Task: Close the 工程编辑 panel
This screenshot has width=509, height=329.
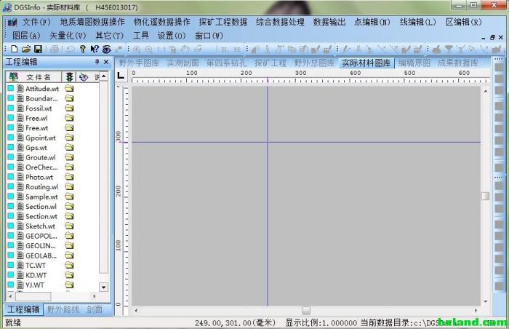Action: pyautogui.click(x=106, y=62)
